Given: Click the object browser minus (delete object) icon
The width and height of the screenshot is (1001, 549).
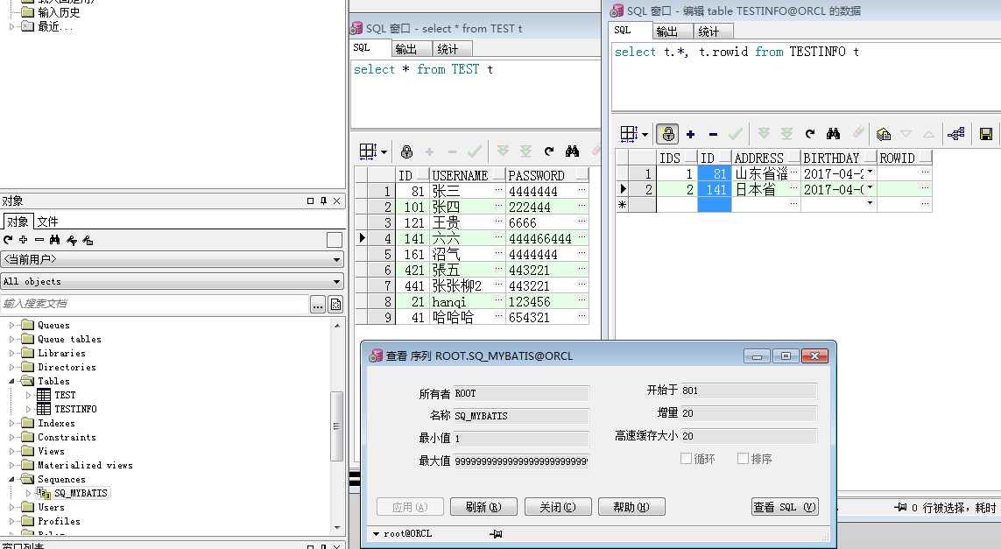Looking at the screenshot, I should pos(39,240).
